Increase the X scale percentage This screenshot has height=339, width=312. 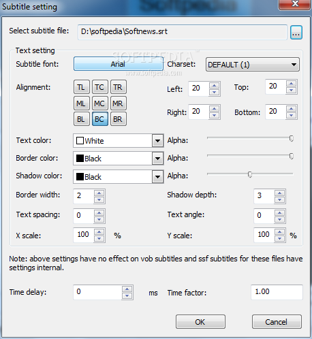click(x=99, y=232)
